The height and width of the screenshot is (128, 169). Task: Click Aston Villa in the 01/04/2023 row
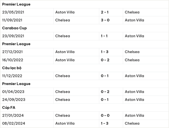point(135,92)
